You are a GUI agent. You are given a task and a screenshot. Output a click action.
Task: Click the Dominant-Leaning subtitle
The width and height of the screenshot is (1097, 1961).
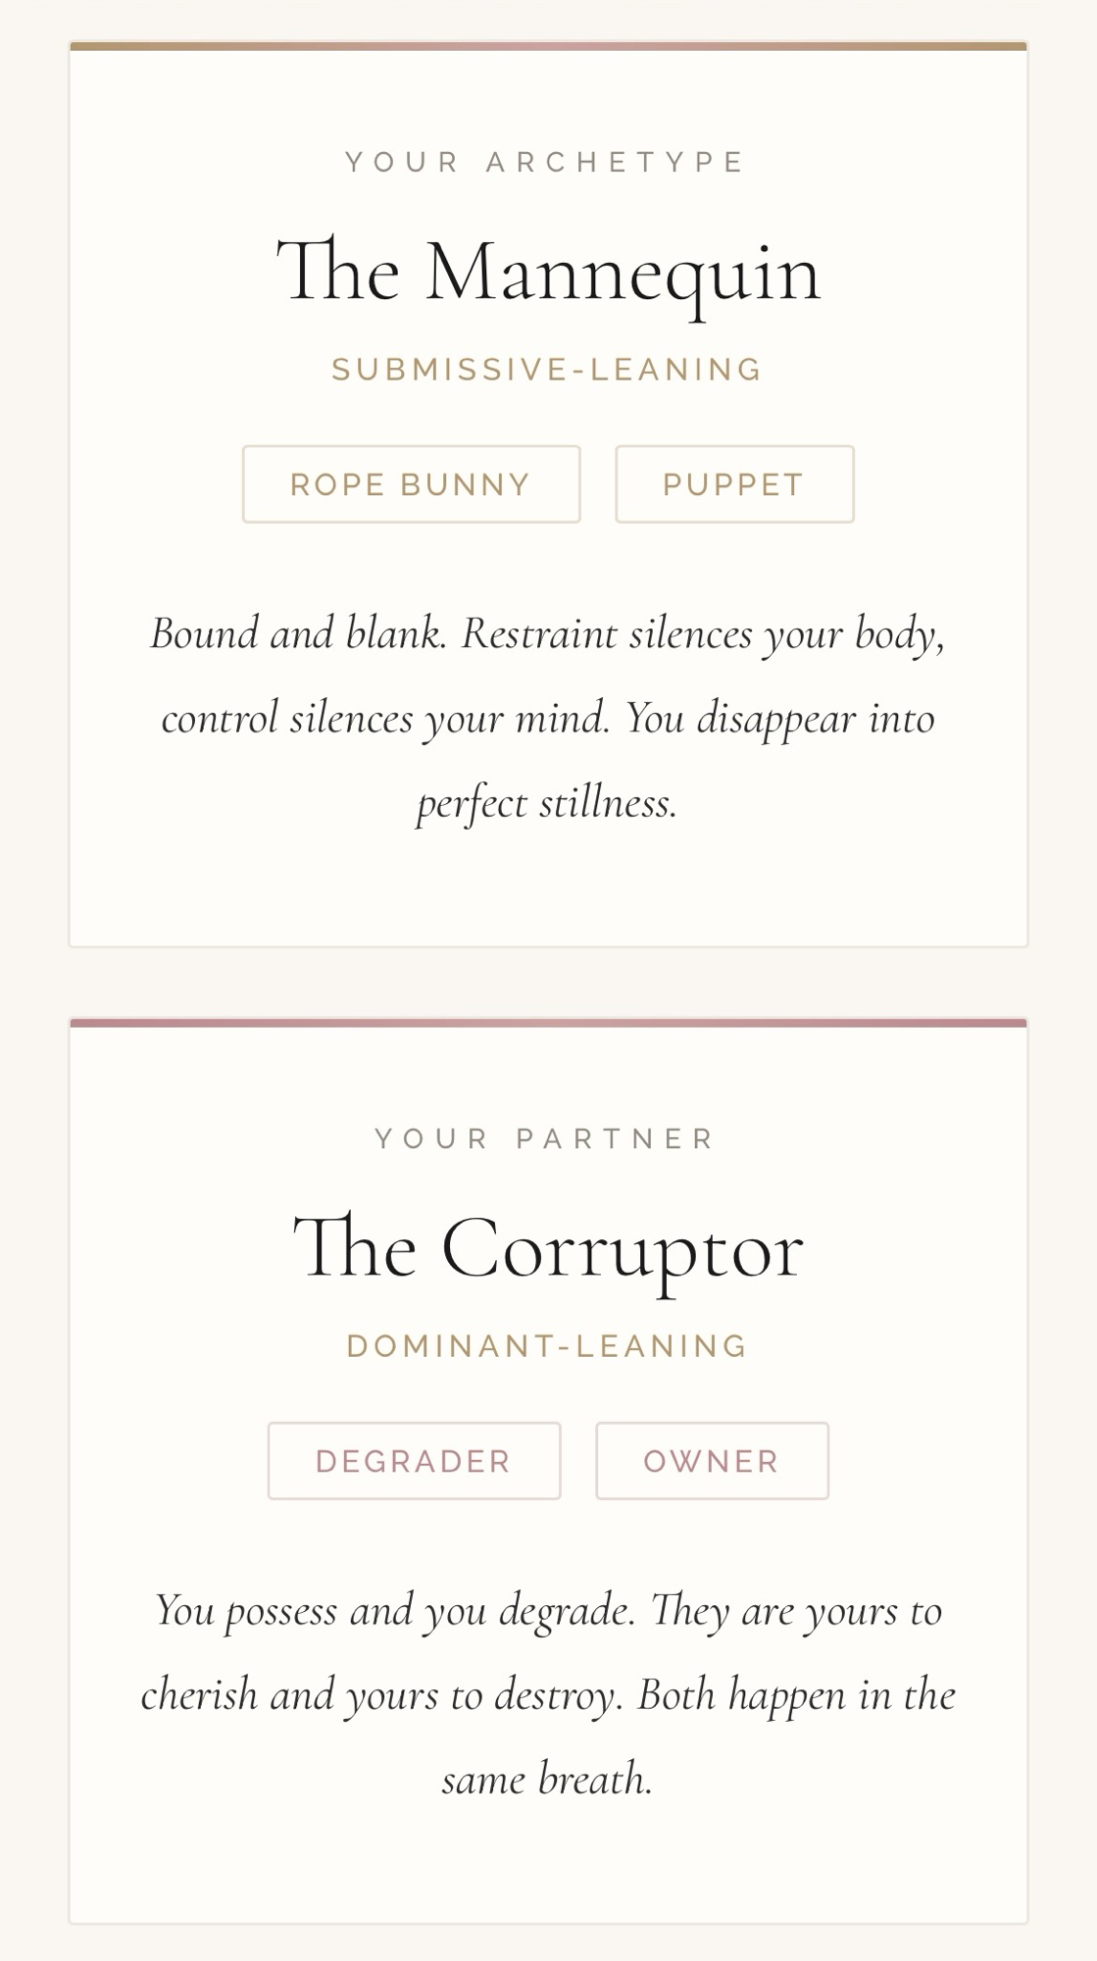548,1346
